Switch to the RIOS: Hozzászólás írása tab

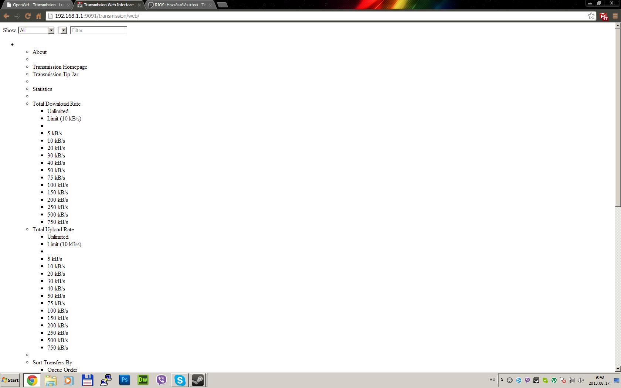coord(180,5)
